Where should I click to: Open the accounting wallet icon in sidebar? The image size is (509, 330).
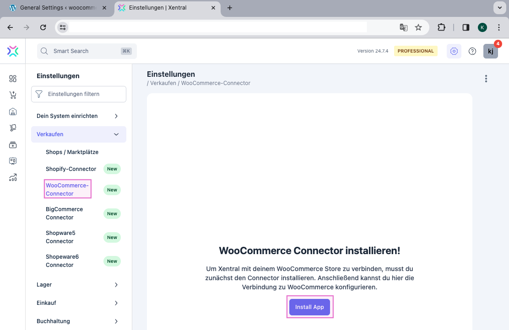pyautogui.click(x=13, y=145)
